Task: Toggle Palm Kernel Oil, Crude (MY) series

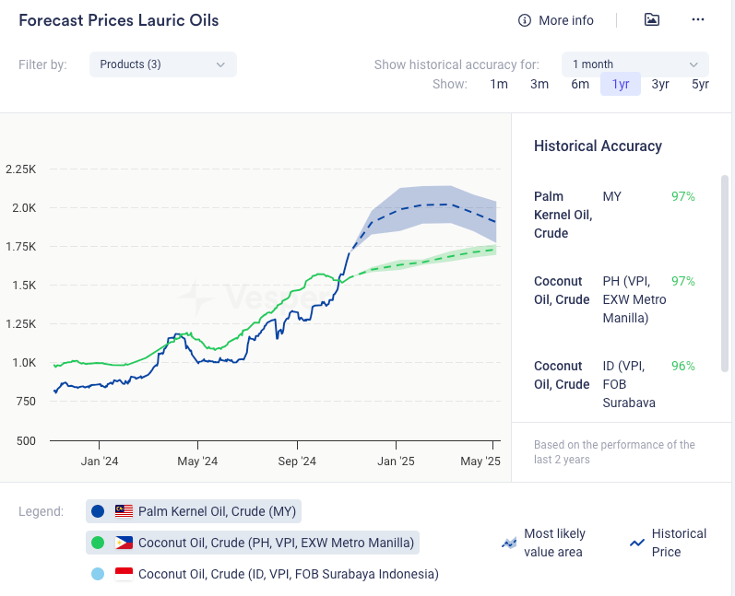Action: 218,511
